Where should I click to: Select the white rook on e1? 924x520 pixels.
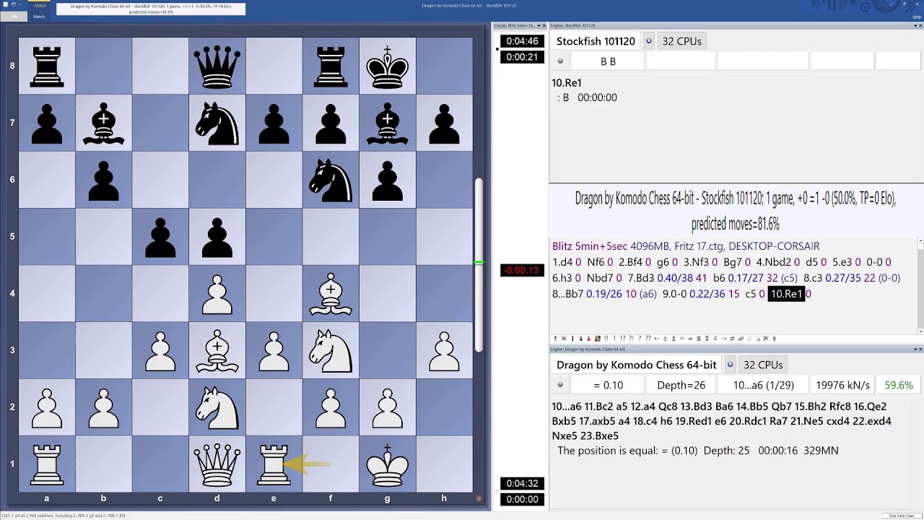pyautogui.click(x=274, y=464)
